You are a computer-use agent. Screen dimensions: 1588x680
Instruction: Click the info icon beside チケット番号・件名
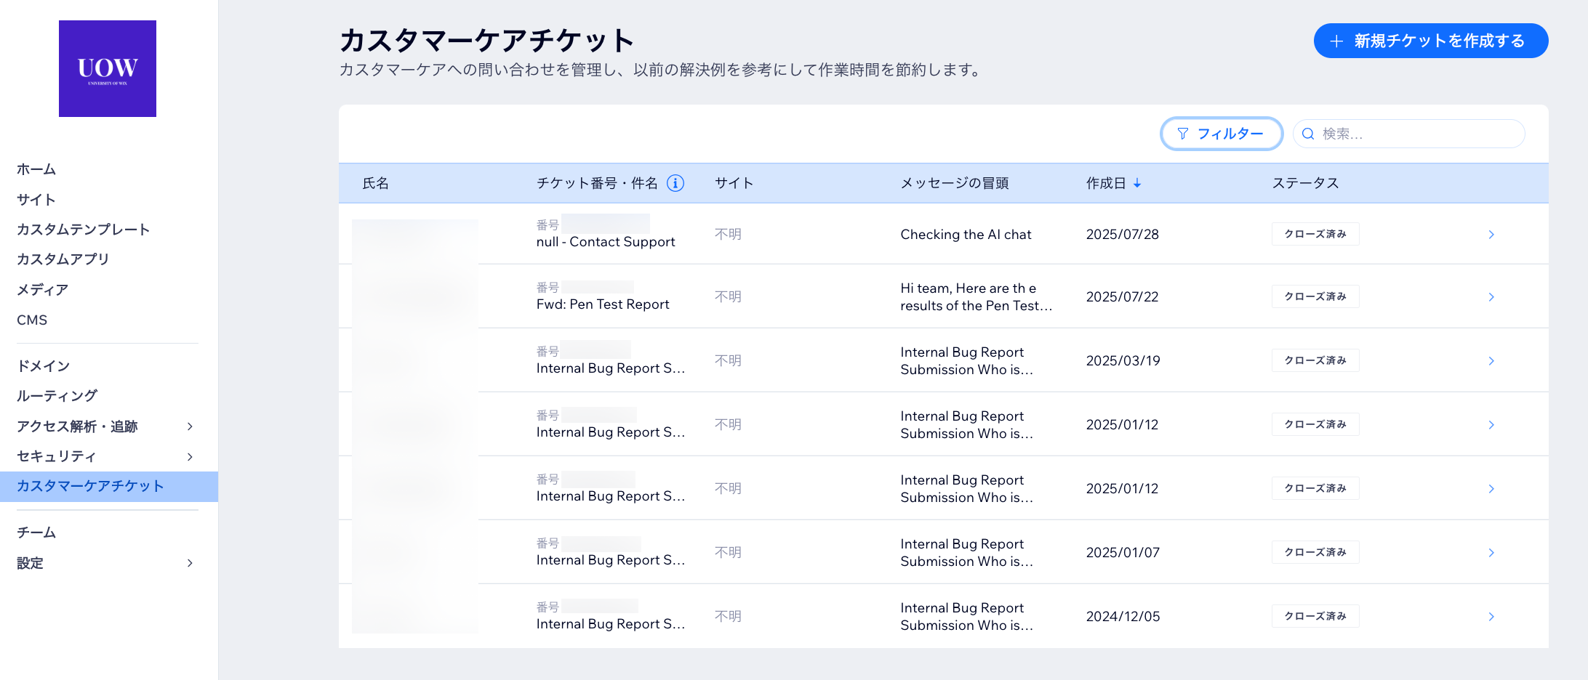click(x=675, y=183)
